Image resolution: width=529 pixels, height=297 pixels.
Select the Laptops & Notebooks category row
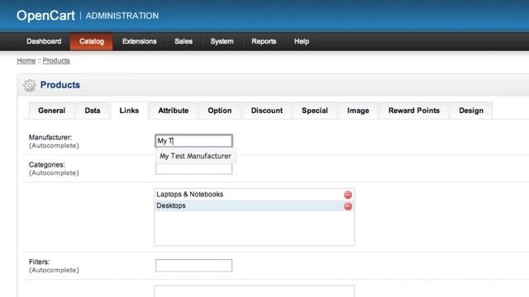click(255, 195)
